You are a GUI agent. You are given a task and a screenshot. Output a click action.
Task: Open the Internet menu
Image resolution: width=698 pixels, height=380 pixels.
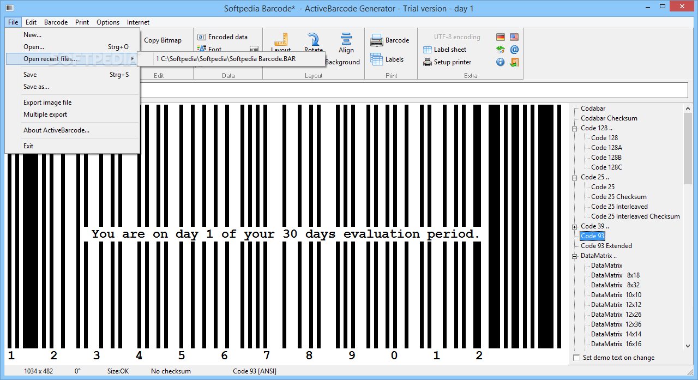click(x=138, y=22)
